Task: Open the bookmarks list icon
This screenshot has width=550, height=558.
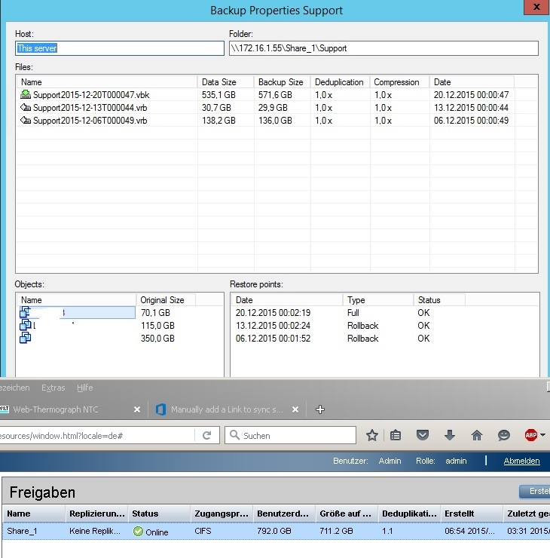Action: 396,435
